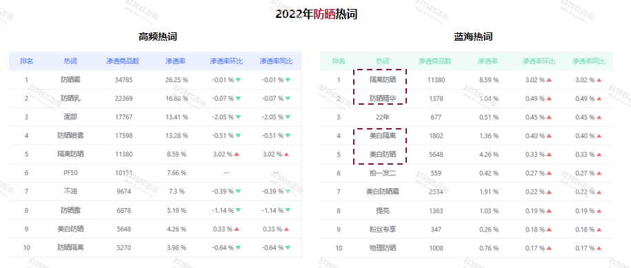Click the 物理防晒 keyword
631x268 pixels.
pyautogui.click(x=383, y=248)
